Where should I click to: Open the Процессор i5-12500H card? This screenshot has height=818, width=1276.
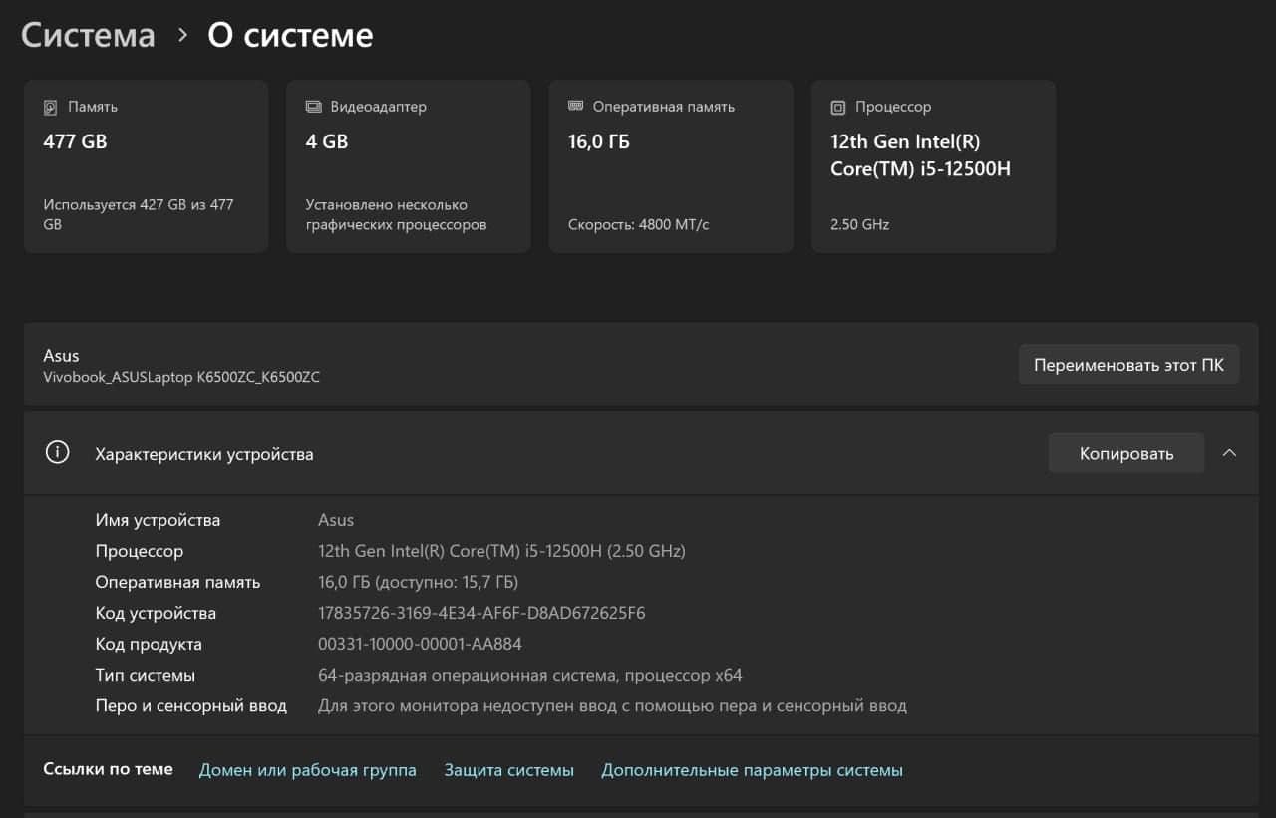(933, 166)
